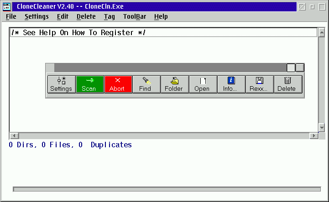Open the File menu
Viewport: 329px width, 202px height.
point(11,16)
